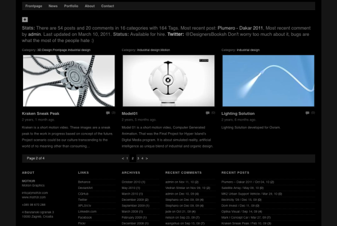337x226 pixels.
Task: Open the News menu item
Action: point(53,6)
